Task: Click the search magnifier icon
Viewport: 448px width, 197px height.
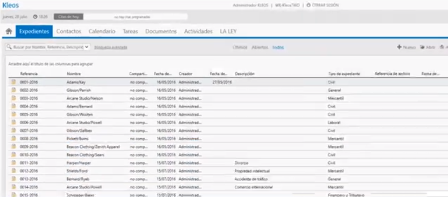Action: [x=9, y=47]
